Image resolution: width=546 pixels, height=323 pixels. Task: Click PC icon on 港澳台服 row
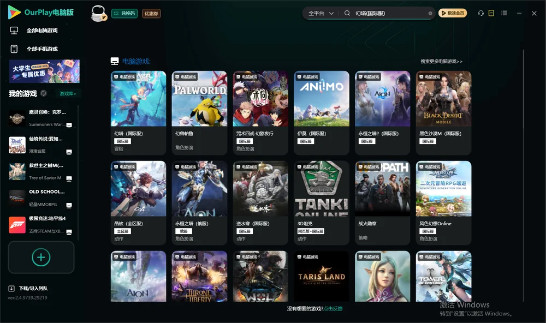[69, 152]
